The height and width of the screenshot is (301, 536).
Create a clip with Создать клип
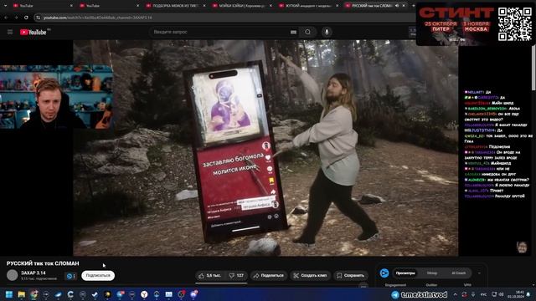pos(310,275)
